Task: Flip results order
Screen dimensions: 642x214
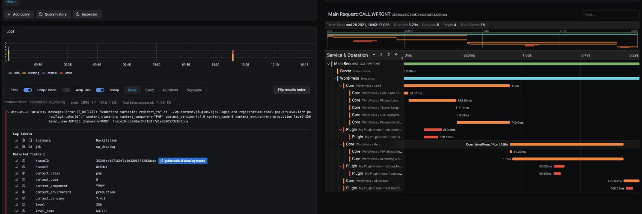Action: [x=291, y=90]
